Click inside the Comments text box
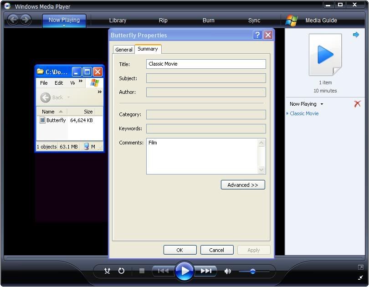369x287 pixels. click(202, 156)
